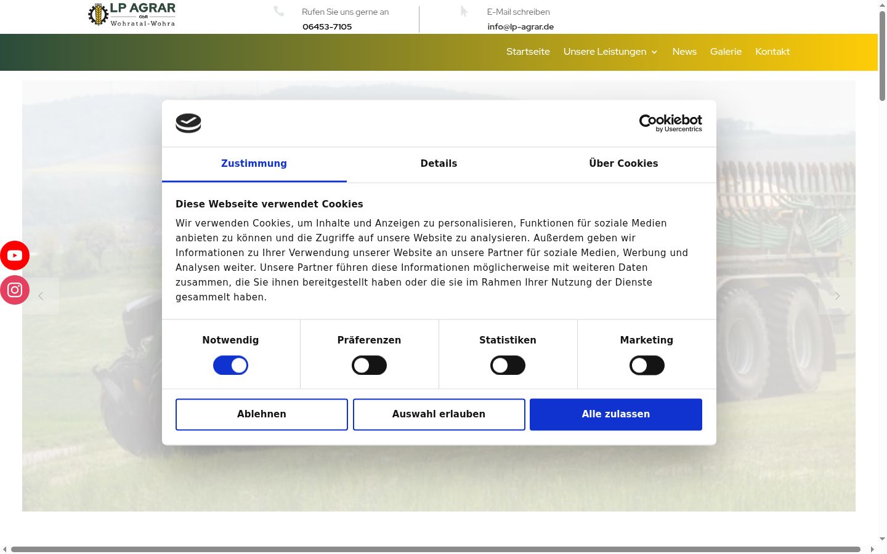Open the YouTube social link
This screenshot has height=554, width=887.
(15, 255)
